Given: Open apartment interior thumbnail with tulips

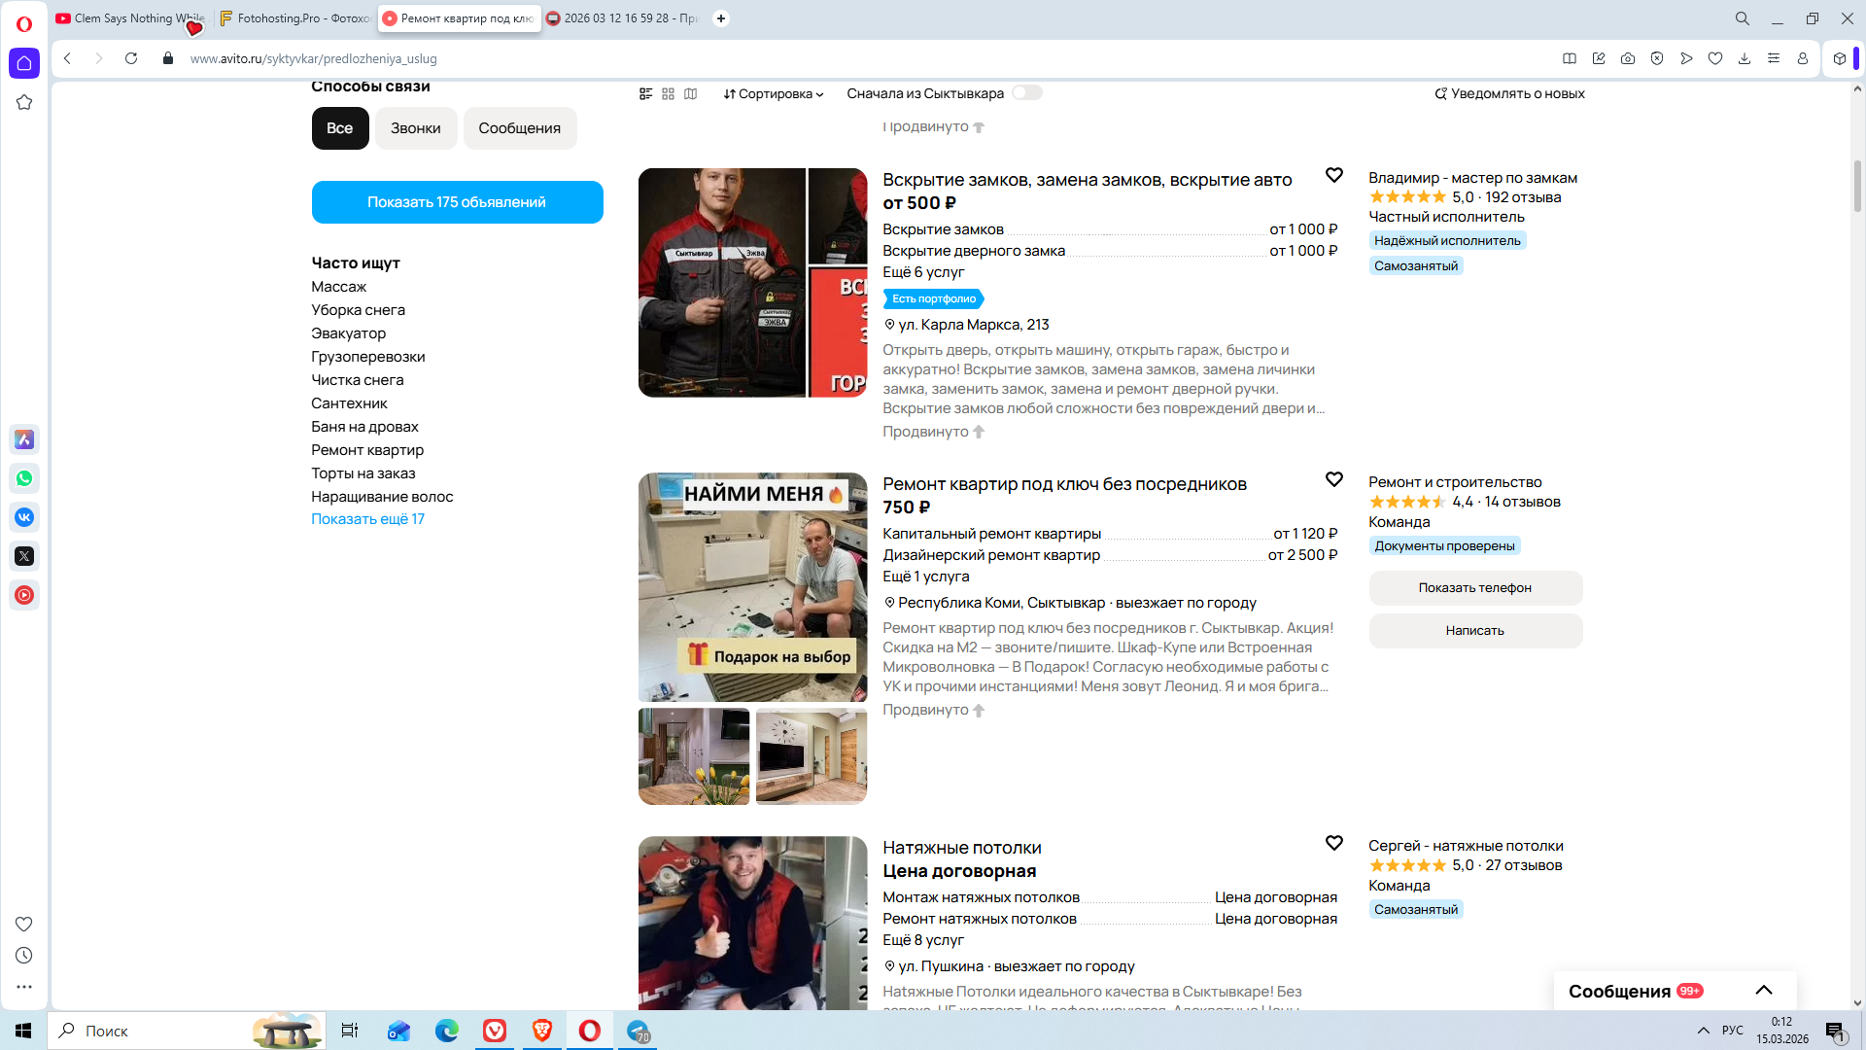Looking at the screenshot, I should 694,756.
